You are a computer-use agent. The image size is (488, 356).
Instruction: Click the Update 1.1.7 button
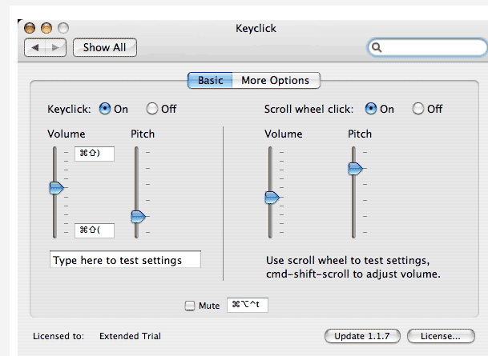pyautogui.click(x=362, y=336)
